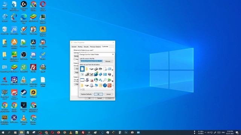Open File Explorer from the taskbar
Image resolution: width=241 pixels, height=135 pixels.
point(21,132)
